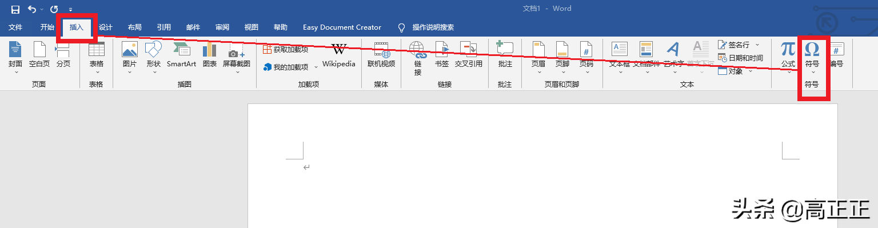Switch to the 开始 tab

pos(47,27)
